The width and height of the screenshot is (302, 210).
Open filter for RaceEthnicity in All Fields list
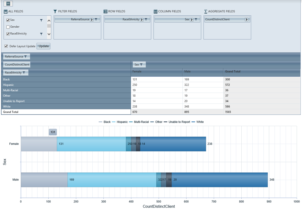point(41,34)
